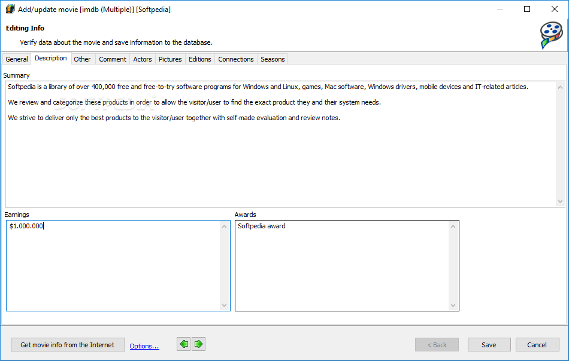Click the 'Softpedia is a library' sentence
The image size is (569, 361).
point(268,87)
